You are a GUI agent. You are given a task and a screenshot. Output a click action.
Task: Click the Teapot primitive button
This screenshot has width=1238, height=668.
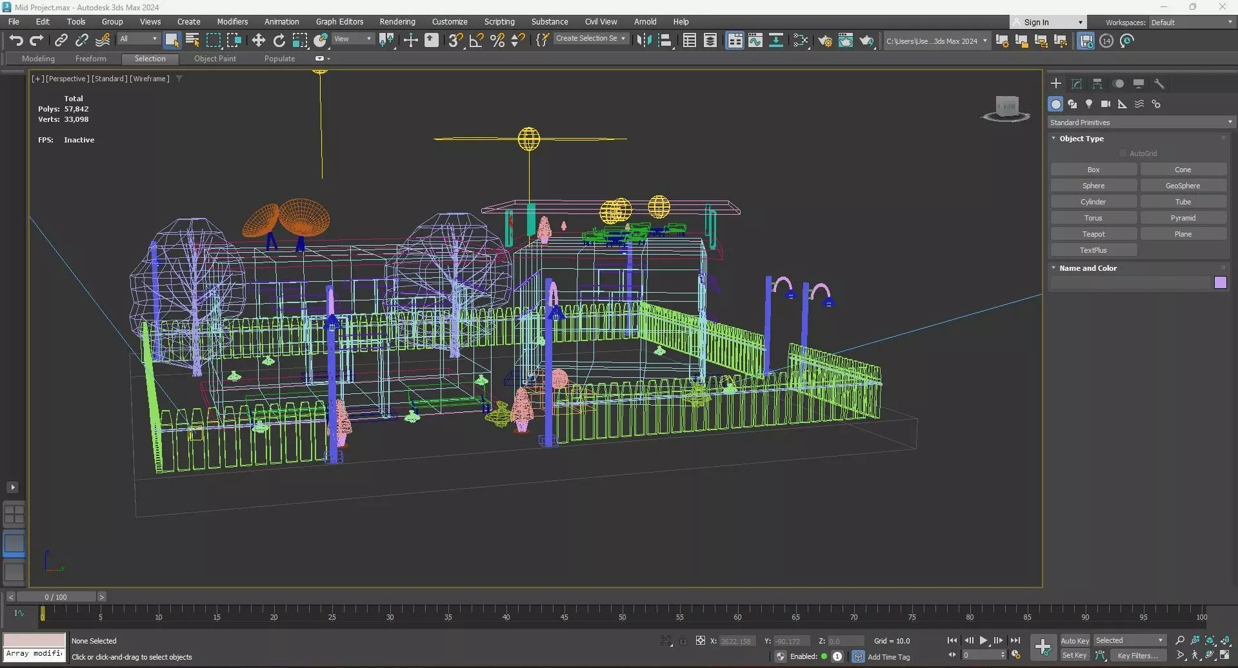pyautogui.click(x=1093, y=234)
